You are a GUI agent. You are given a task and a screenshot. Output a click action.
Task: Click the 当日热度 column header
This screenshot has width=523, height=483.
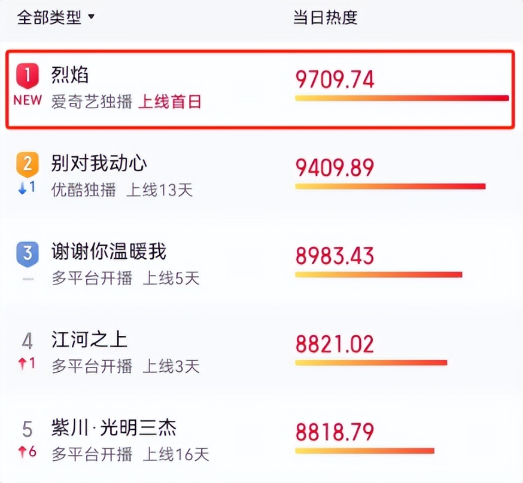click(x=325, y=17)
